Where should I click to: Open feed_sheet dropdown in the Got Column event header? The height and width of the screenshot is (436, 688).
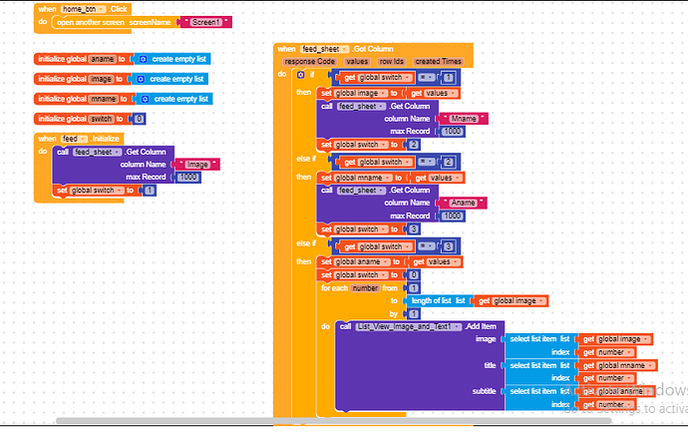click(x=324, y=48)
